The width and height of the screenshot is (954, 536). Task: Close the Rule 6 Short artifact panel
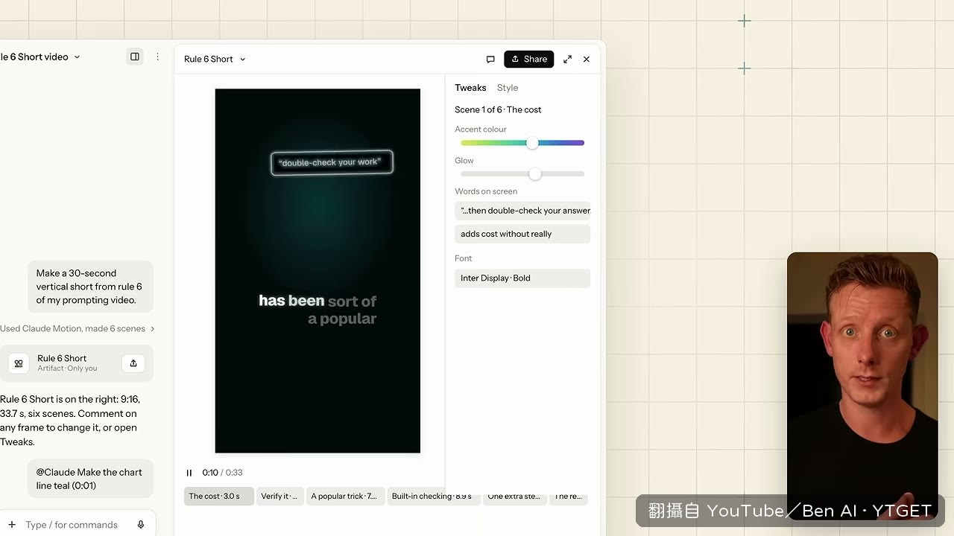pyautogui.click(x=587, y=59)
